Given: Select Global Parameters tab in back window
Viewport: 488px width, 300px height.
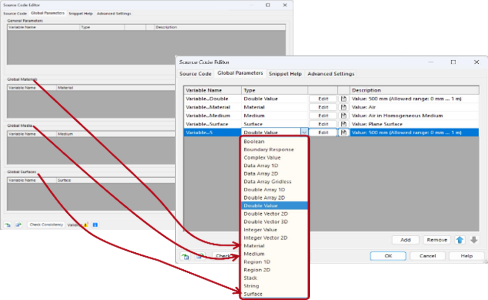Looking at the screenshot, I should pyautogui.click(x=48, y=13).
